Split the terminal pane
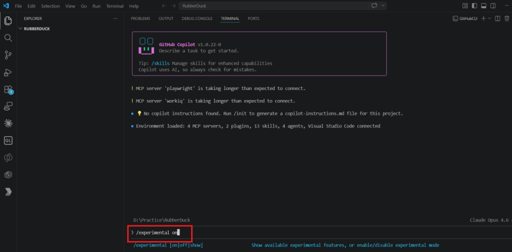This screenshot has width=512, height=252. 497,18
